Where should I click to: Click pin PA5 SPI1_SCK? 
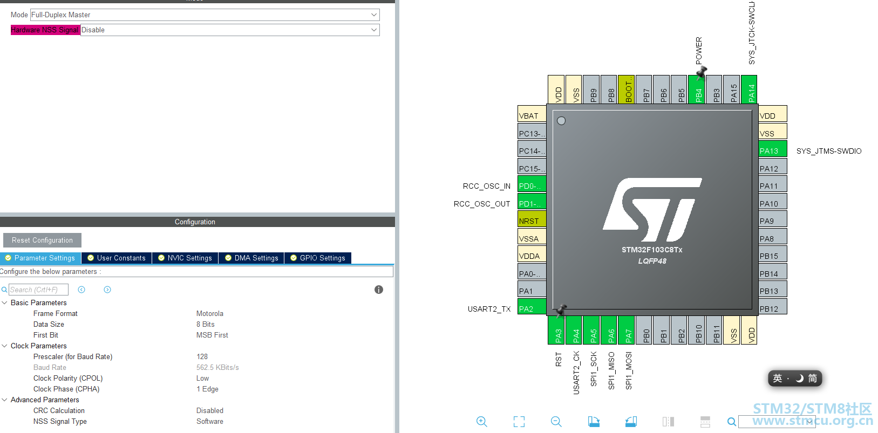(591, 330)
